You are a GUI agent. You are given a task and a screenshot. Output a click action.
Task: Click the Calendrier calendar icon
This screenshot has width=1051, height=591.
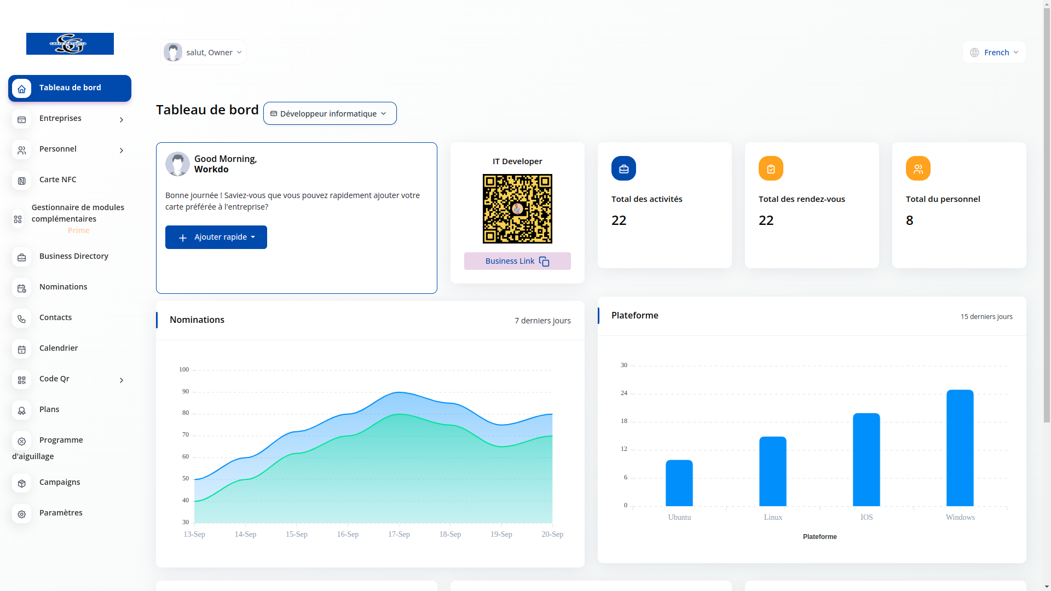(22, 349)
